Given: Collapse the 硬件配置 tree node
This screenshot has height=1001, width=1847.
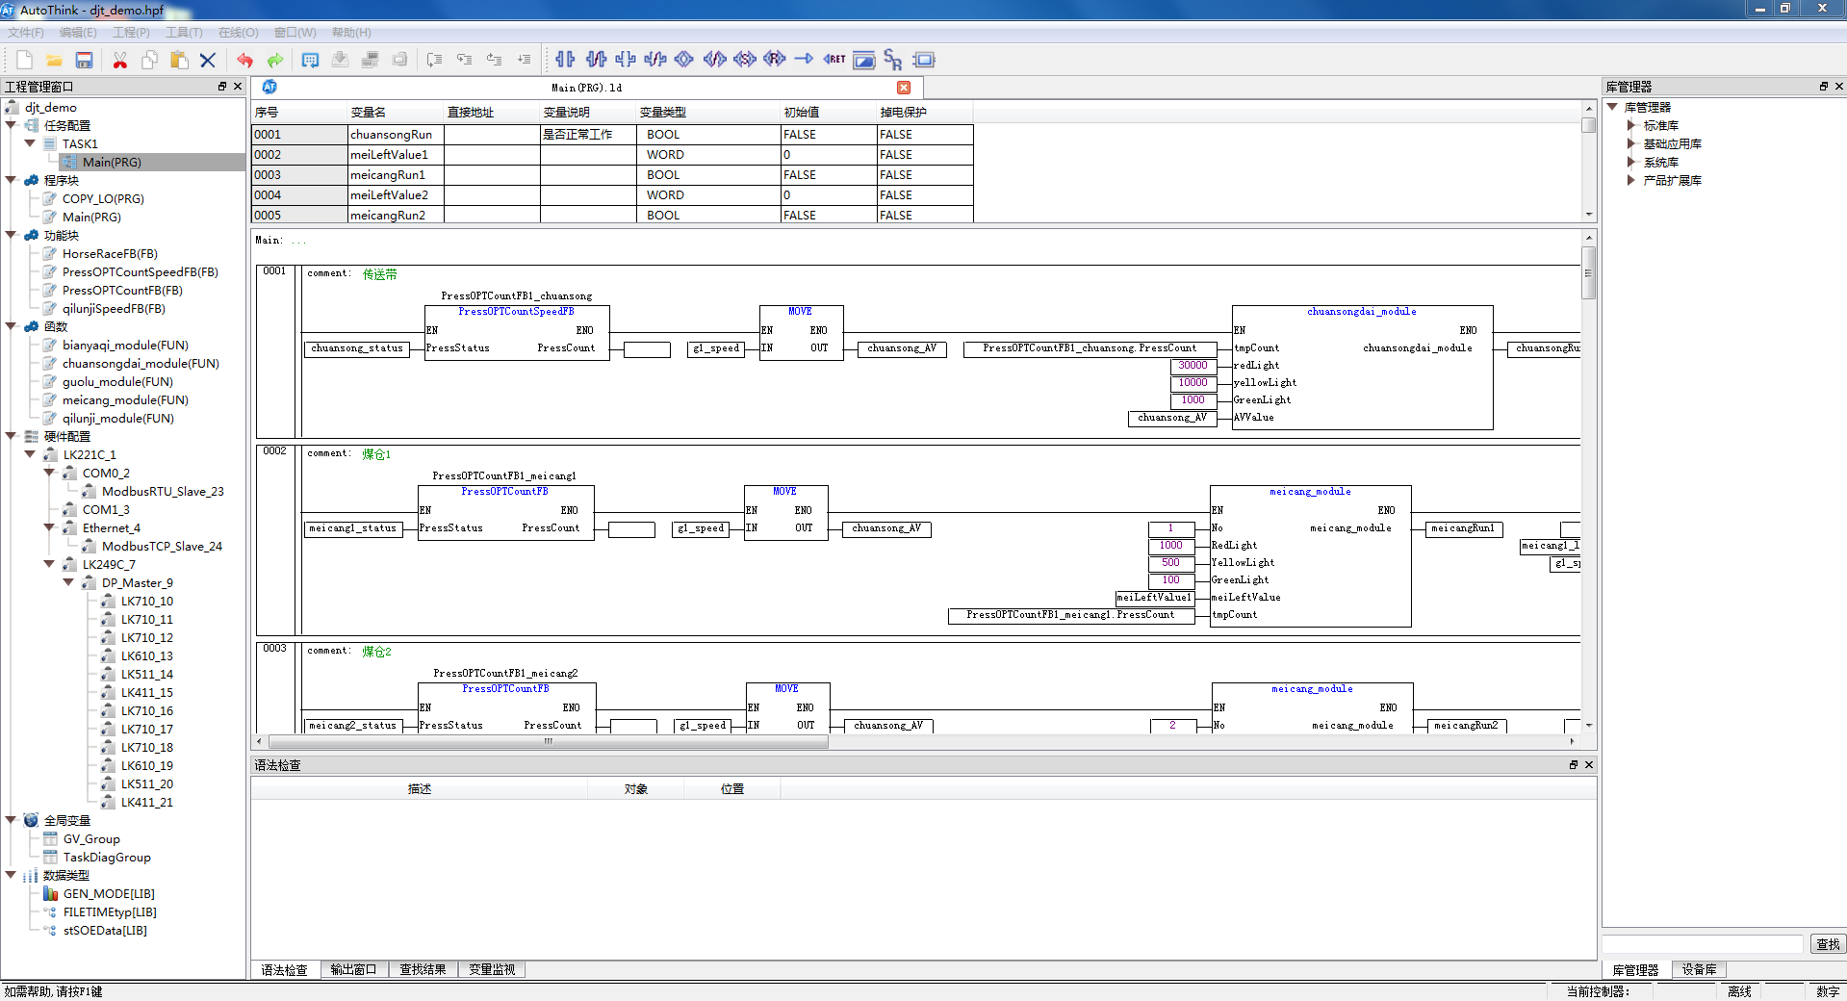Looking at the screenshot, I should pos(12,436).
